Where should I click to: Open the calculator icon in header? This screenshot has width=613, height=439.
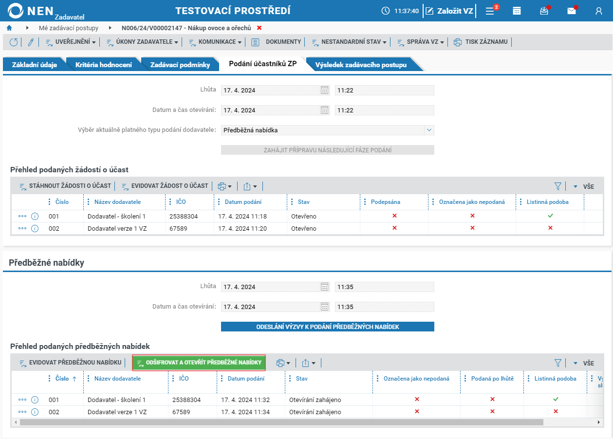pos(517,11)
